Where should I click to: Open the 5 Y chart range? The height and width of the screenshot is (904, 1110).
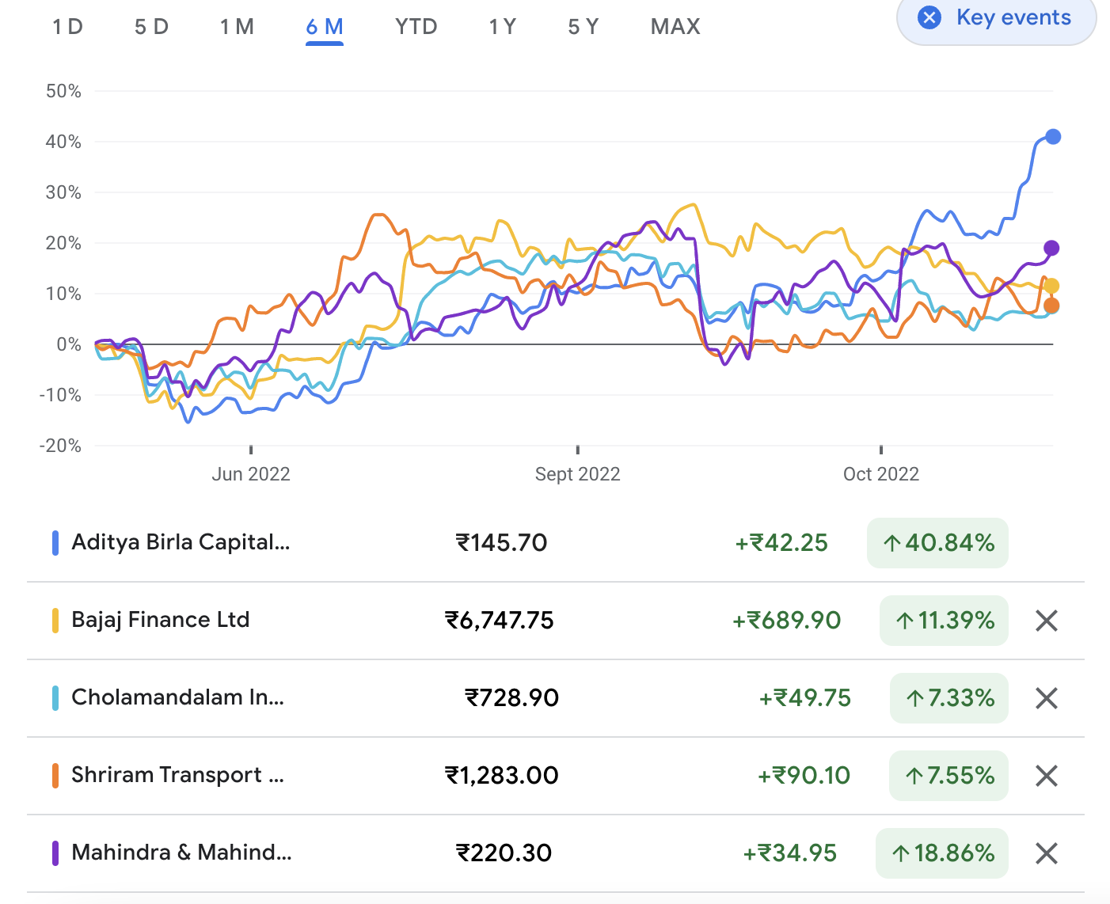coord(584,27)
